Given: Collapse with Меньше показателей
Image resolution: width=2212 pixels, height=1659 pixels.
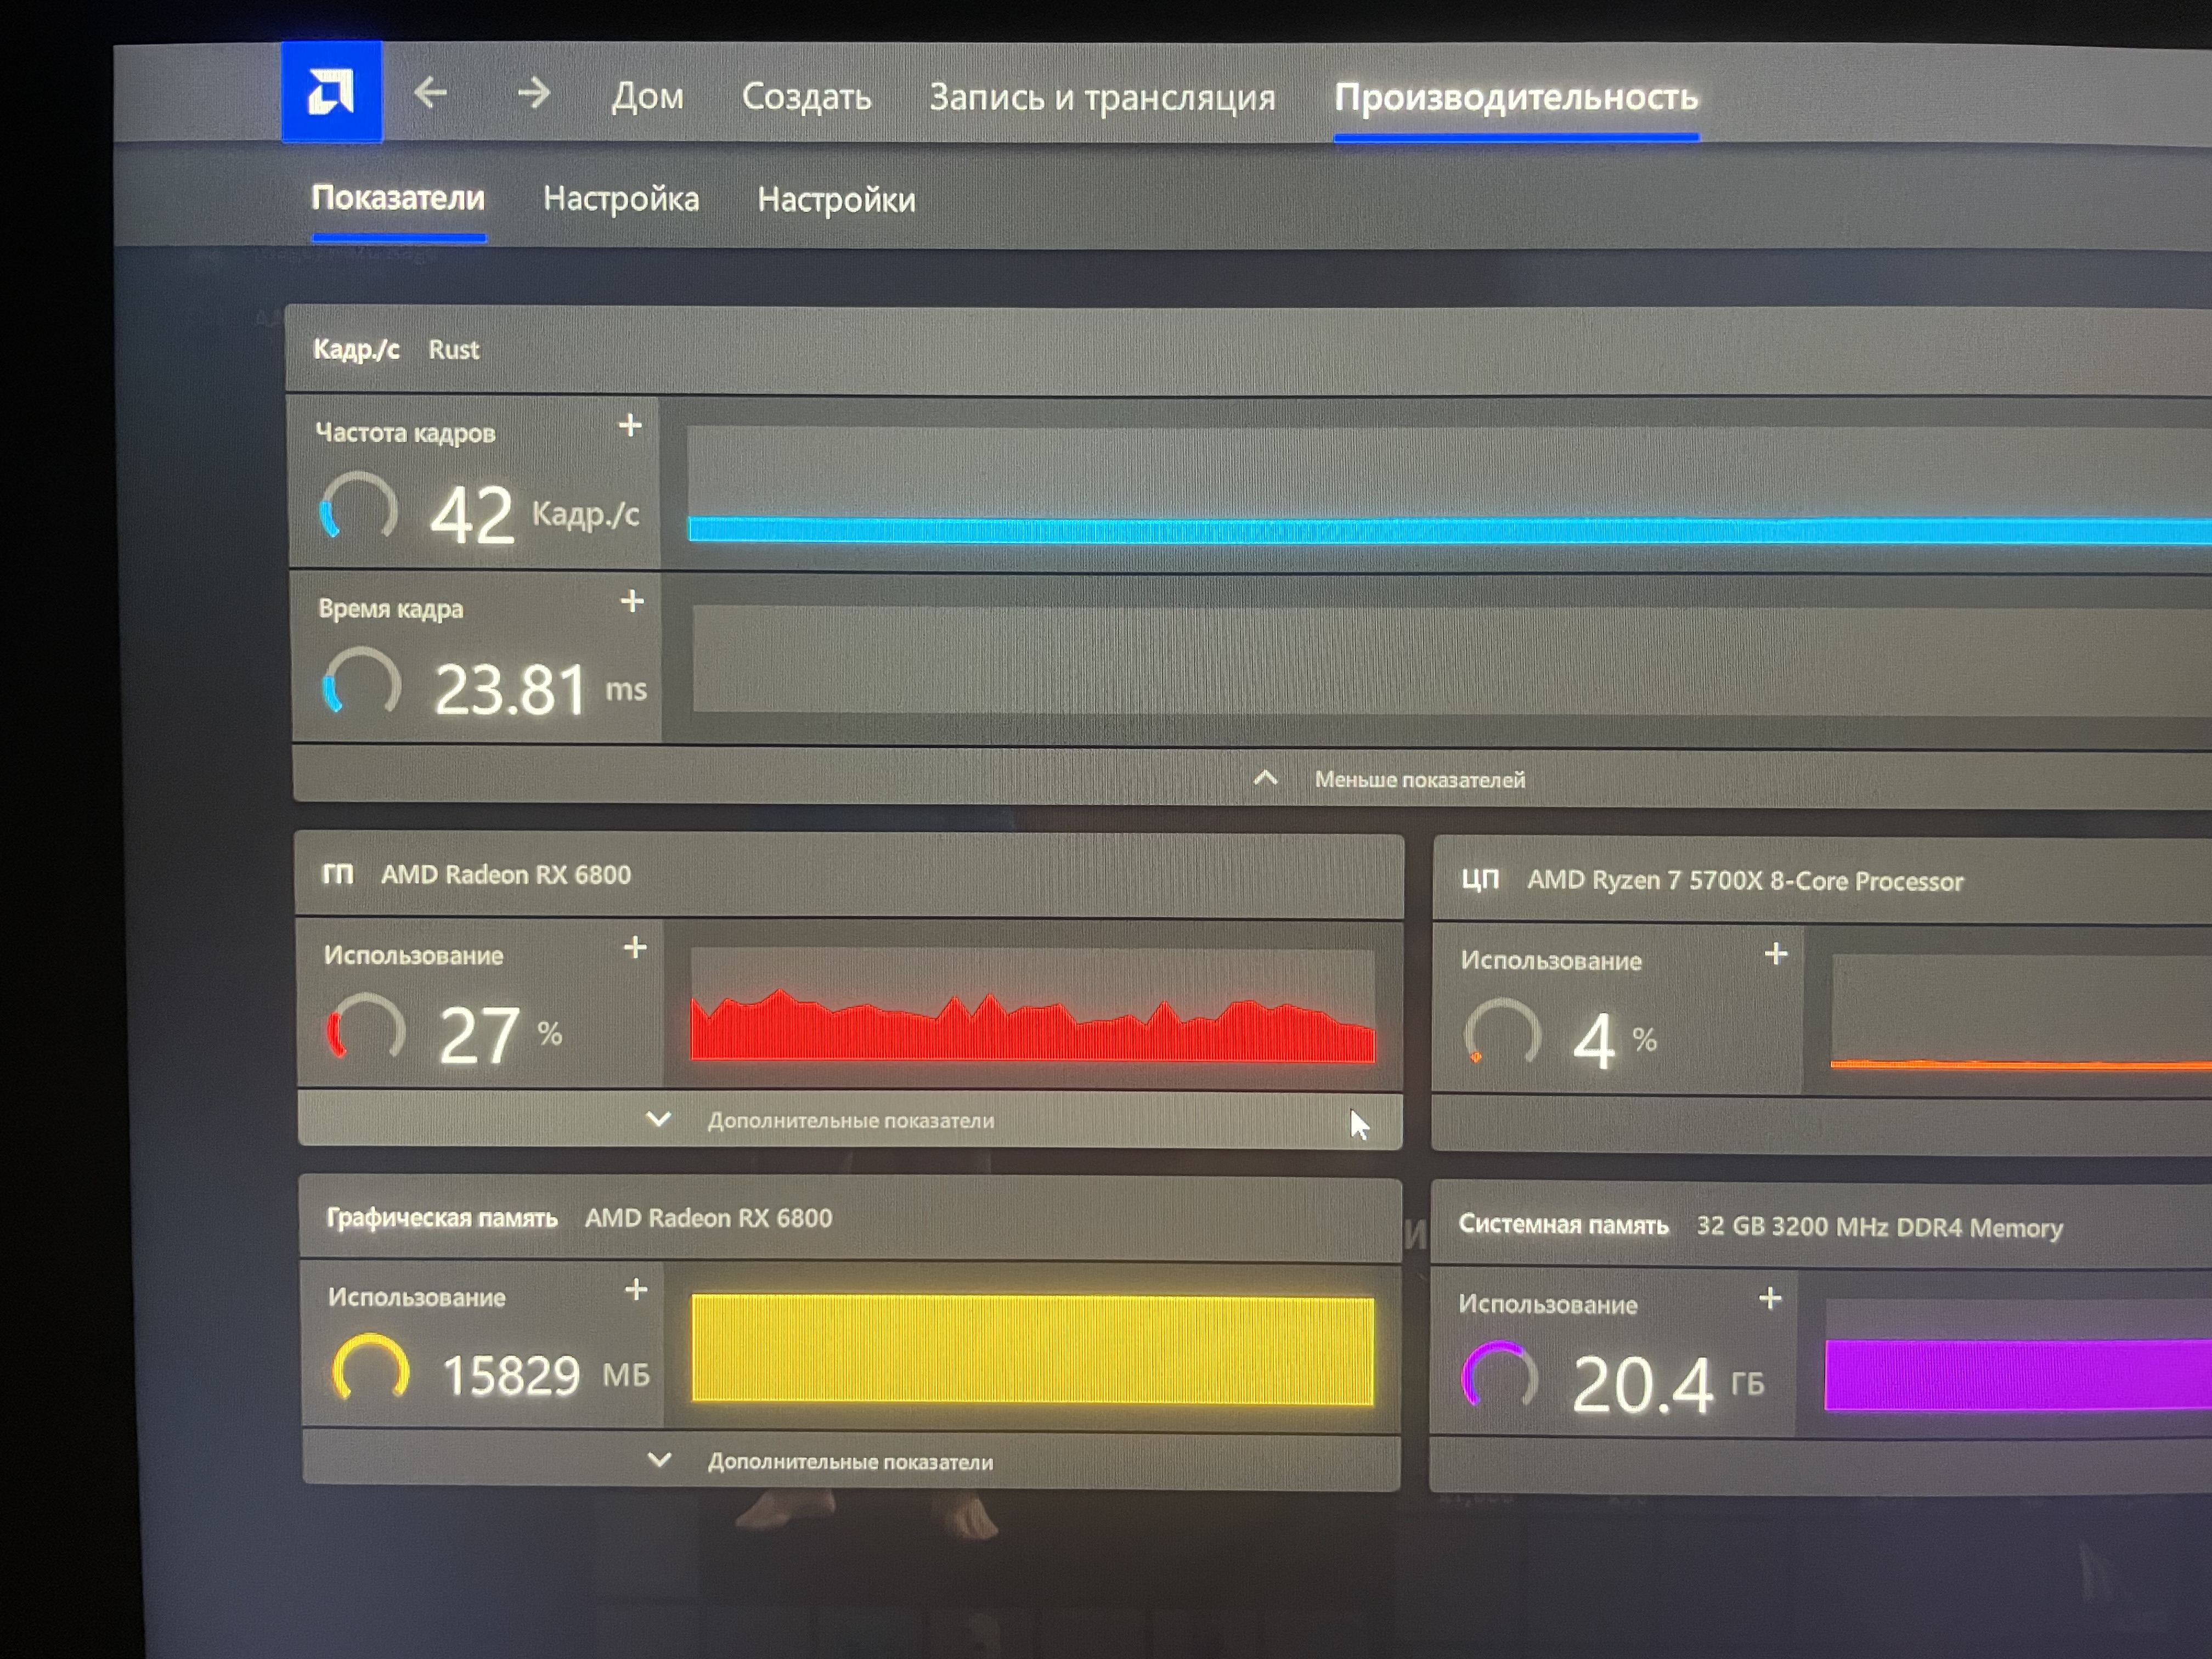Looking at the screenshot, I should click(x=1390, y=779).
